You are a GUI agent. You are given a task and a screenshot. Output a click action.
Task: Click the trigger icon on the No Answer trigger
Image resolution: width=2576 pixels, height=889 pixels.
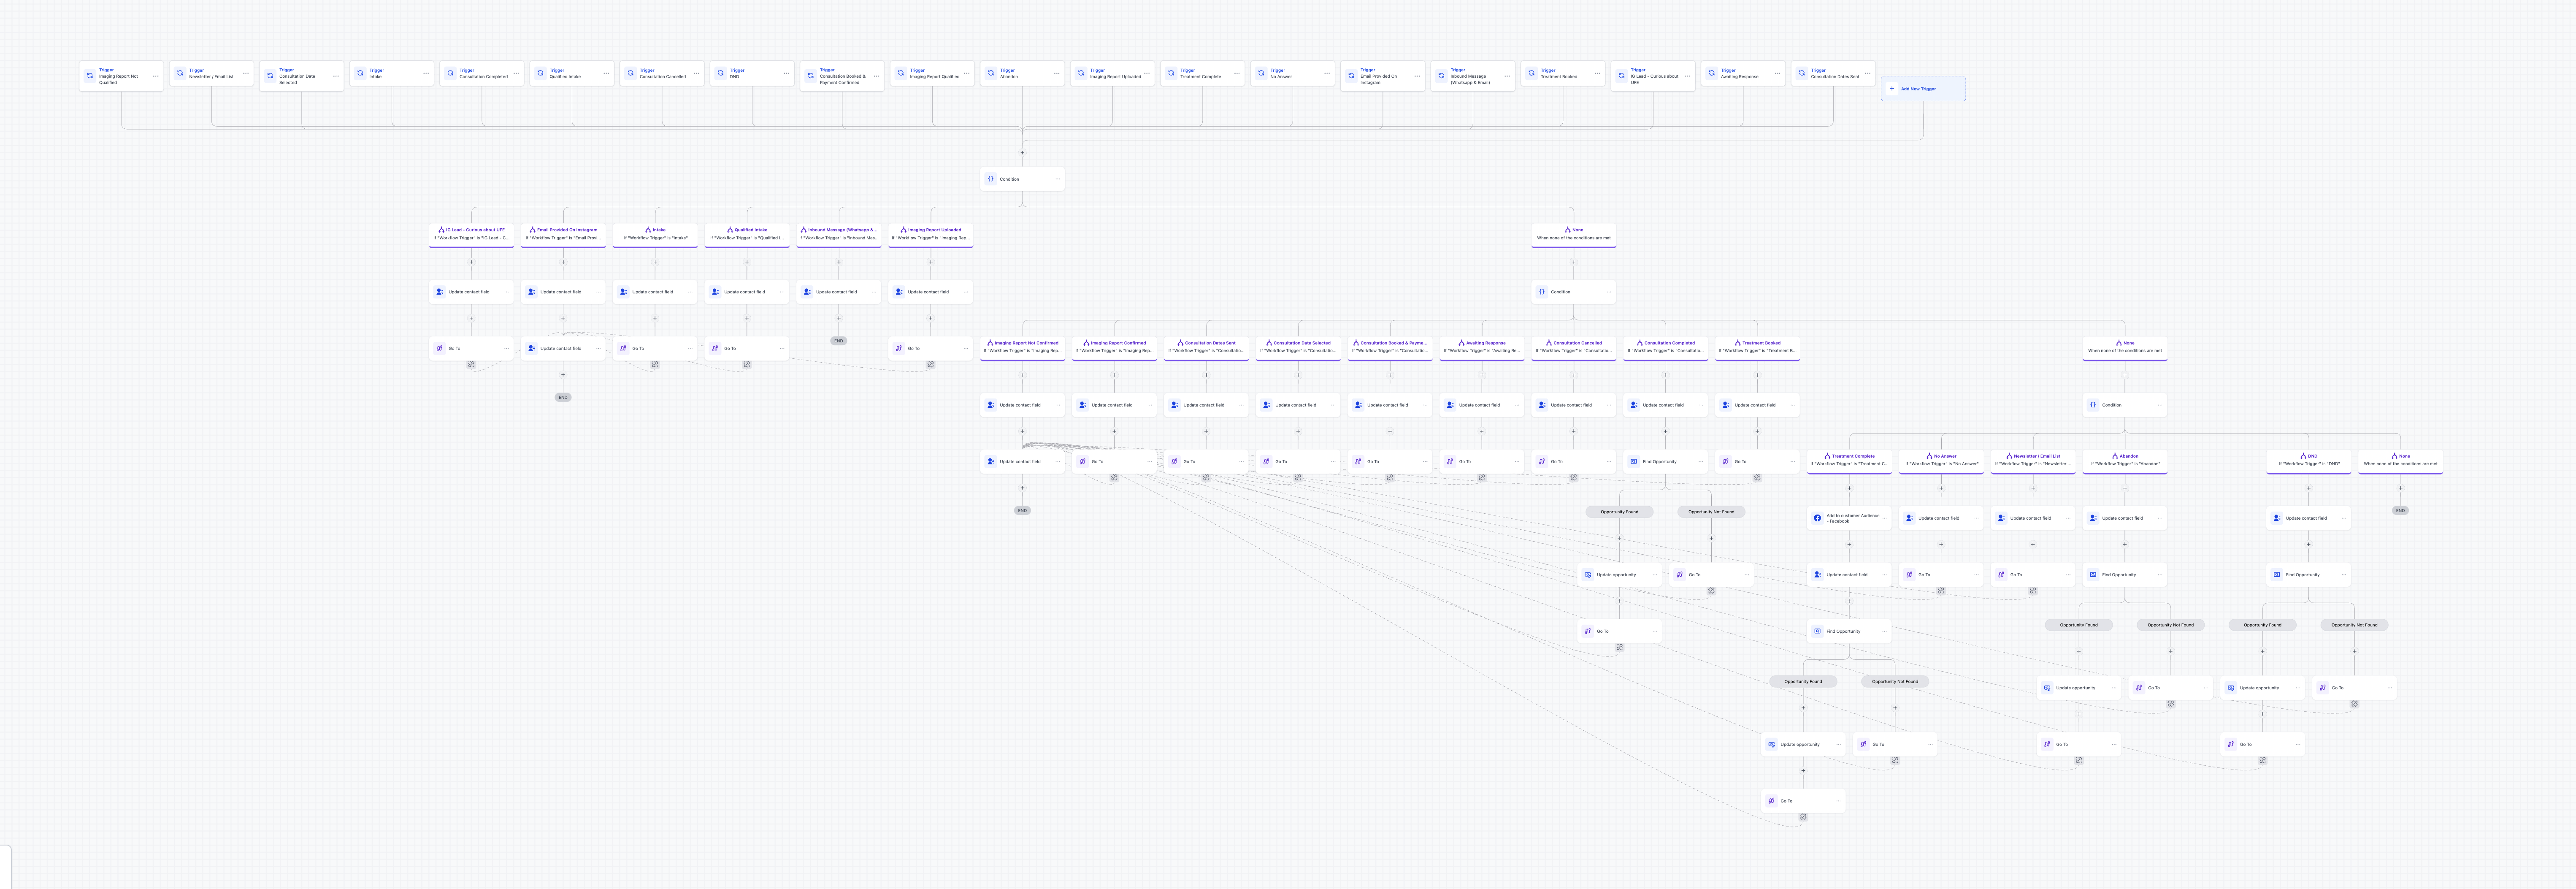tap(1261, 73)
